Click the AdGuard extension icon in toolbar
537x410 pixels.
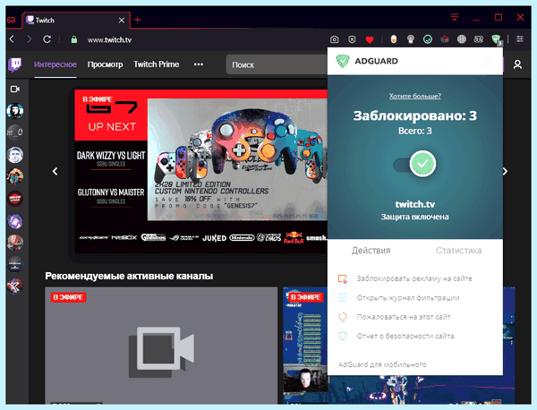tap(496, 39)
